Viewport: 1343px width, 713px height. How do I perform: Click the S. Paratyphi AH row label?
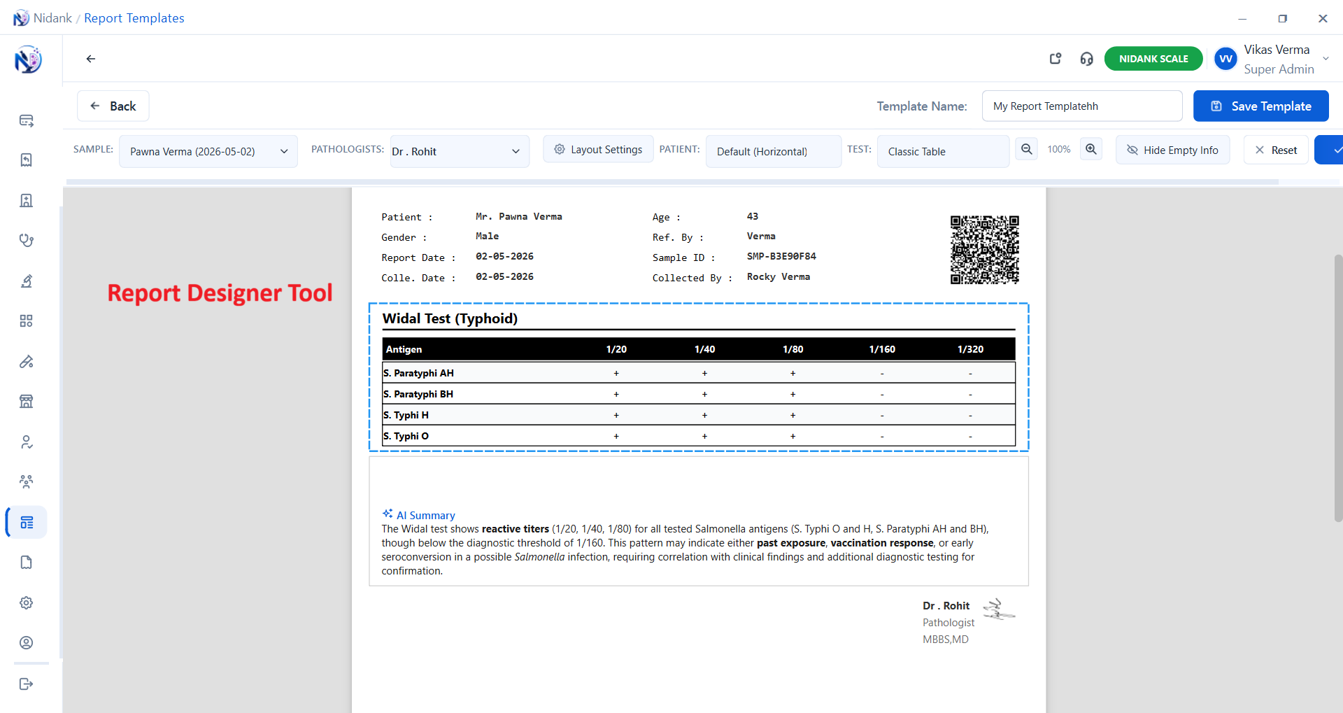coord(418,374)
